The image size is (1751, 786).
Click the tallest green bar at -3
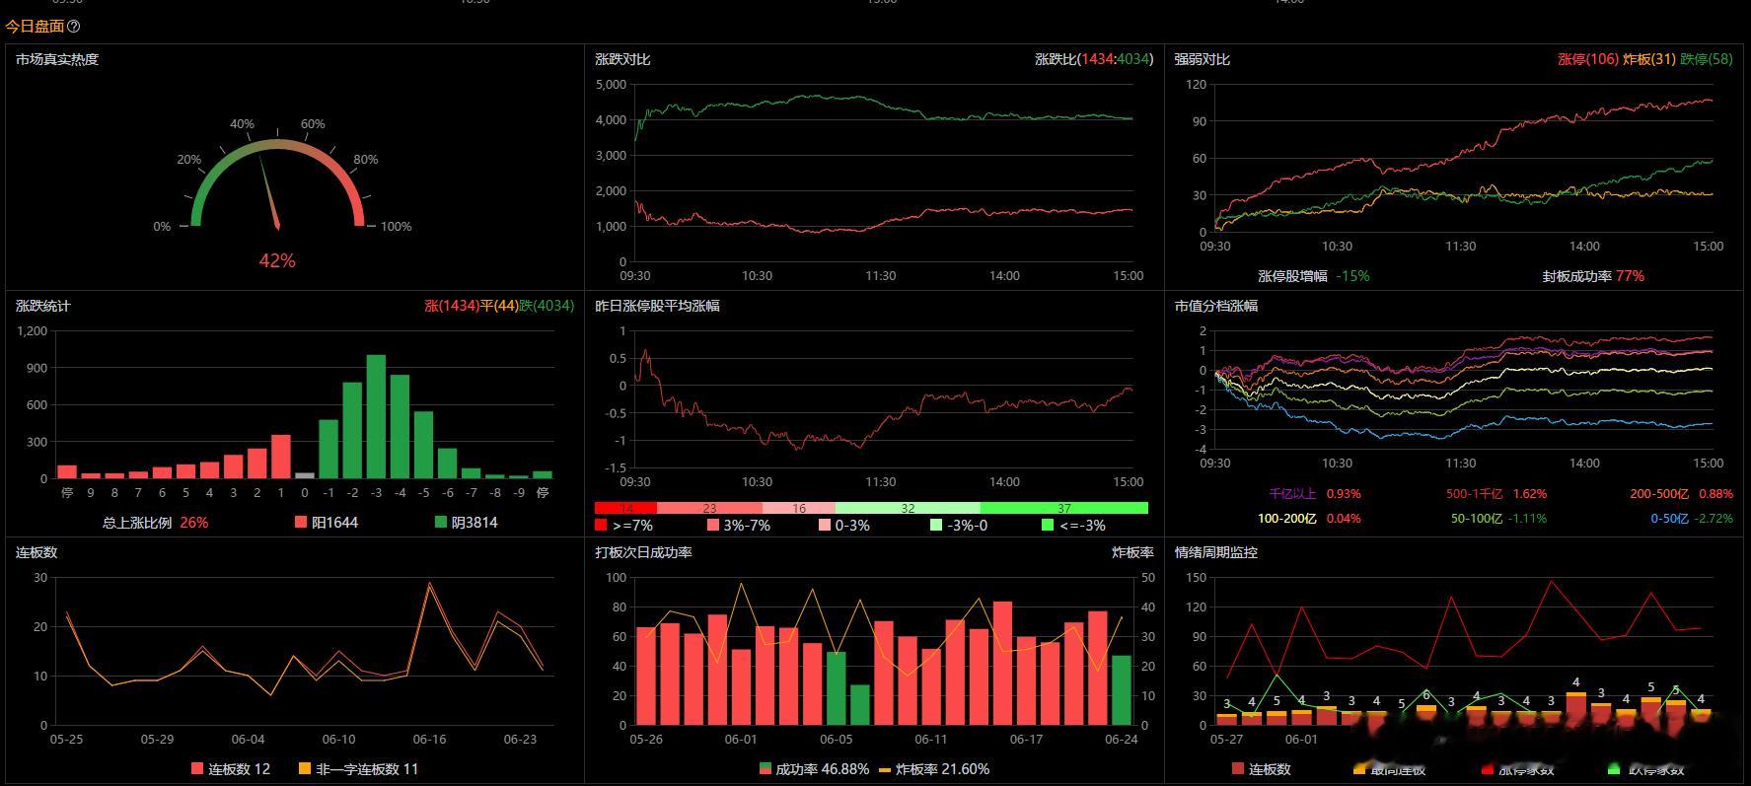coord(376,417)
